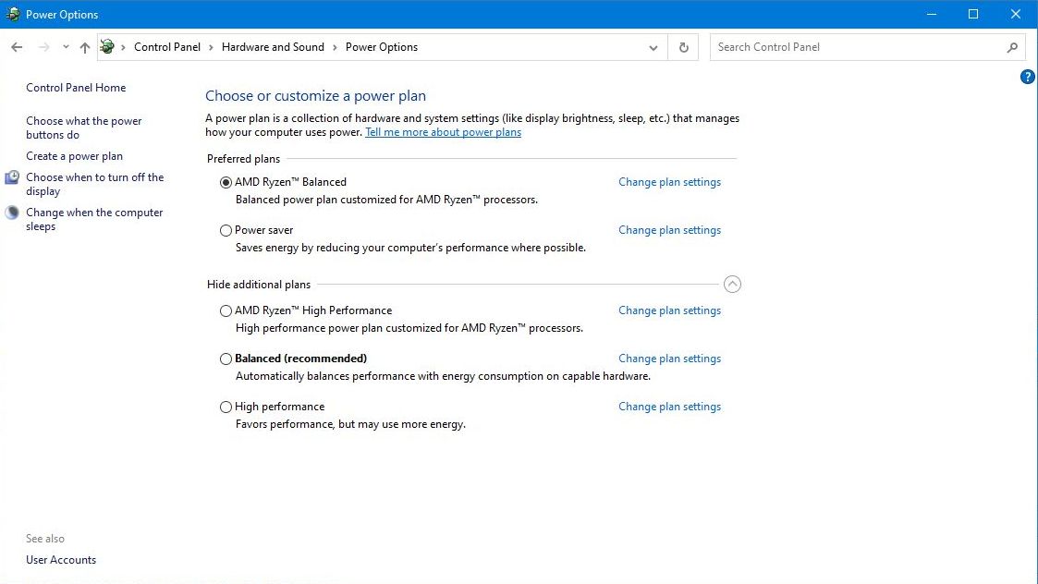Image resolution: width=1038 pixels, height=584 pixels.
Task: Select the Balanced (recommended) plan
Action: [x=226, y=359]
